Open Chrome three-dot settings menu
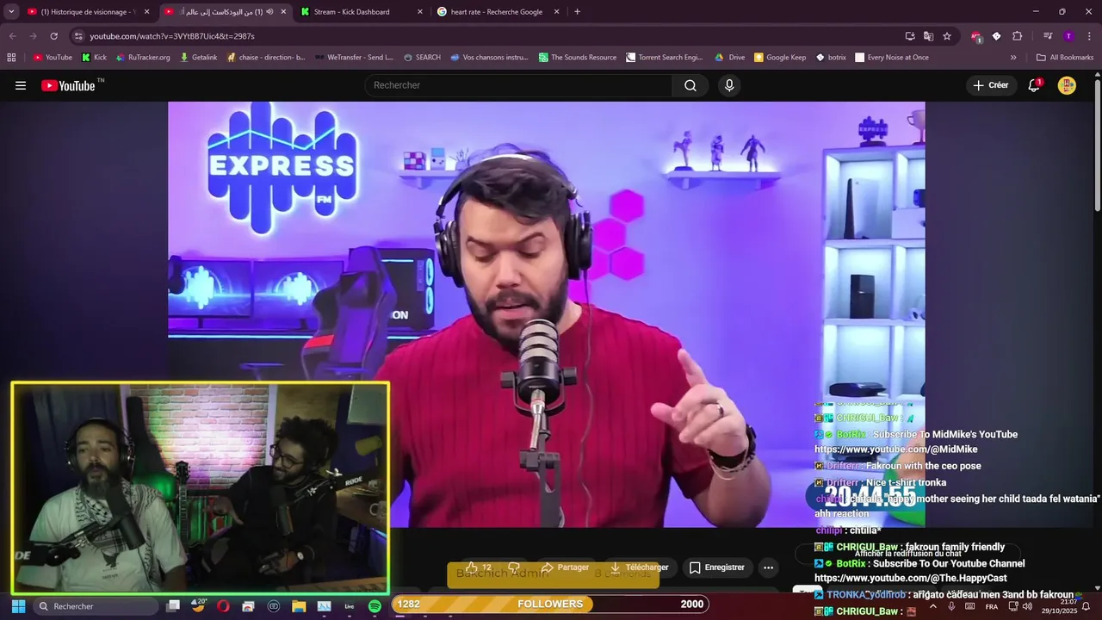This screenshot has height=620, width=1102. pyautogui.click(x=1089, y=36)
